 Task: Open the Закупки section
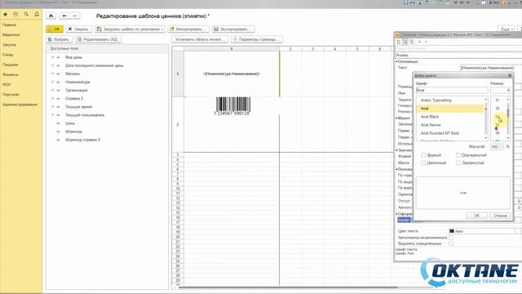tap(9, 45)
